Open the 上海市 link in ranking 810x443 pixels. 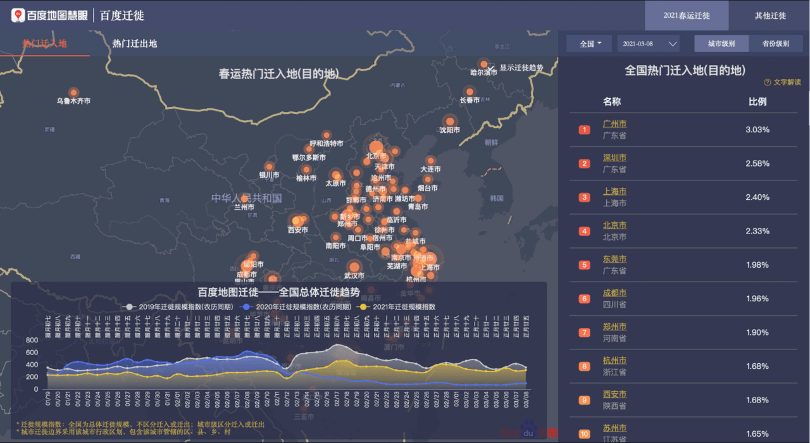pyautogui.click(x=614, y=191)
